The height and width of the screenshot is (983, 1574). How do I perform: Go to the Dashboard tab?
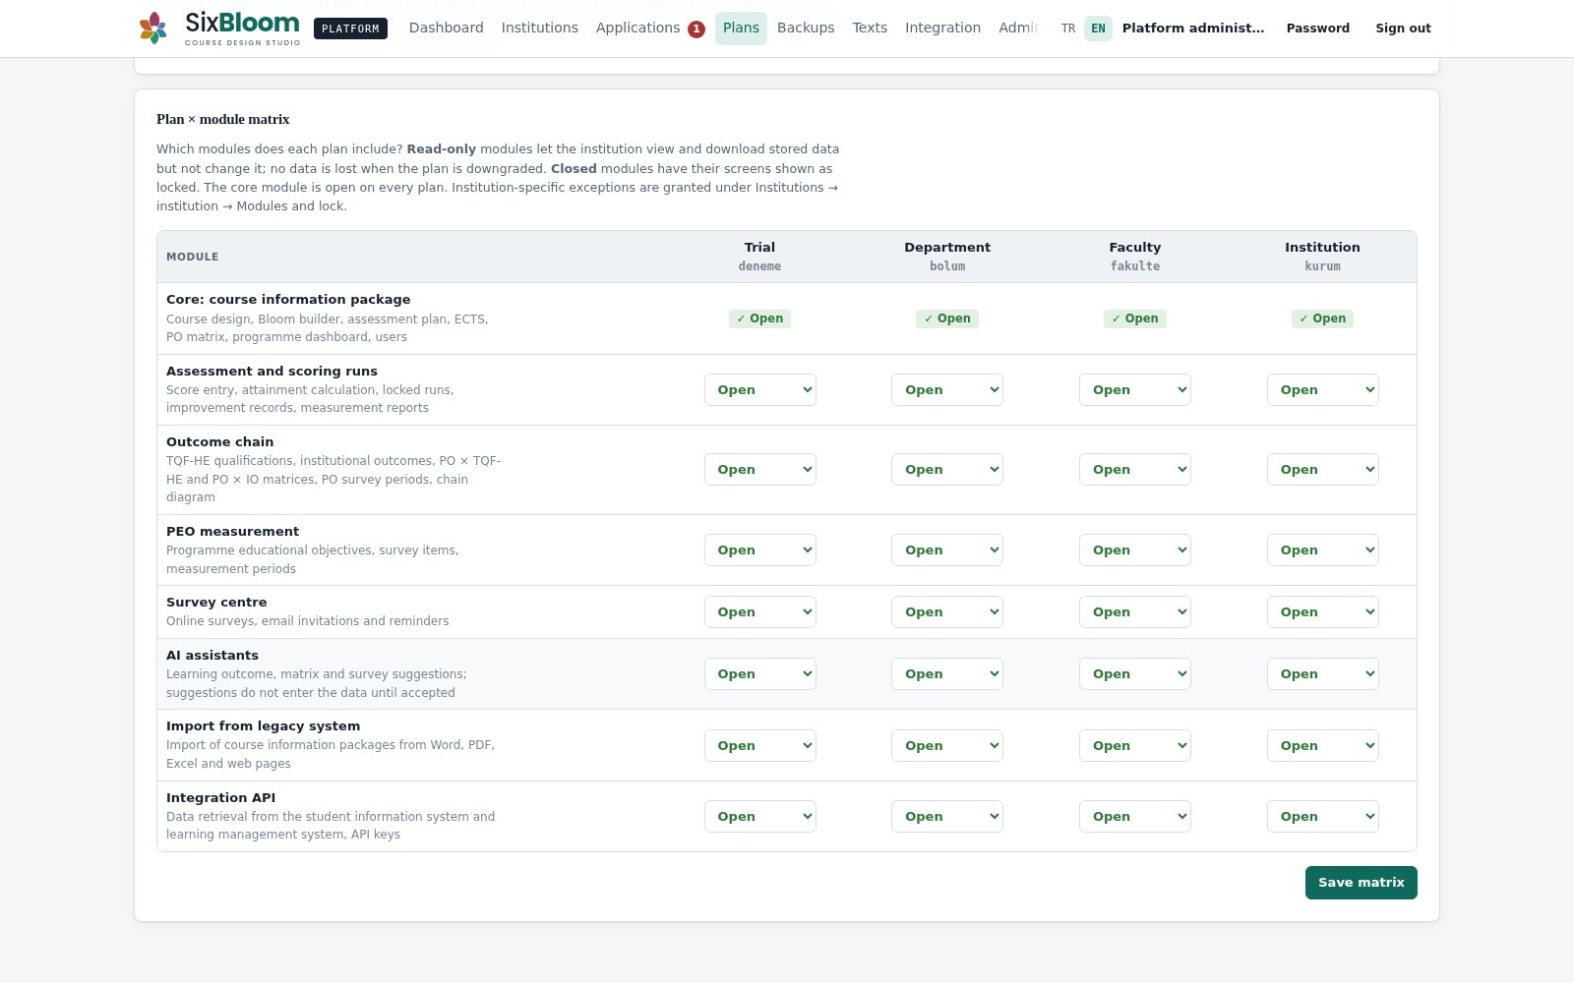click(x=446, y=28)
